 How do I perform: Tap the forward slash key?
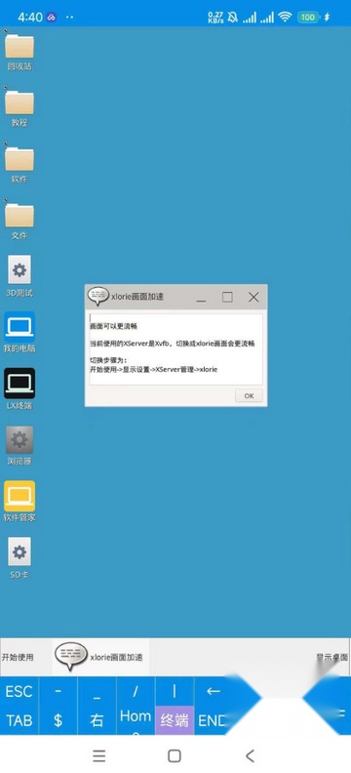point(136,691)
